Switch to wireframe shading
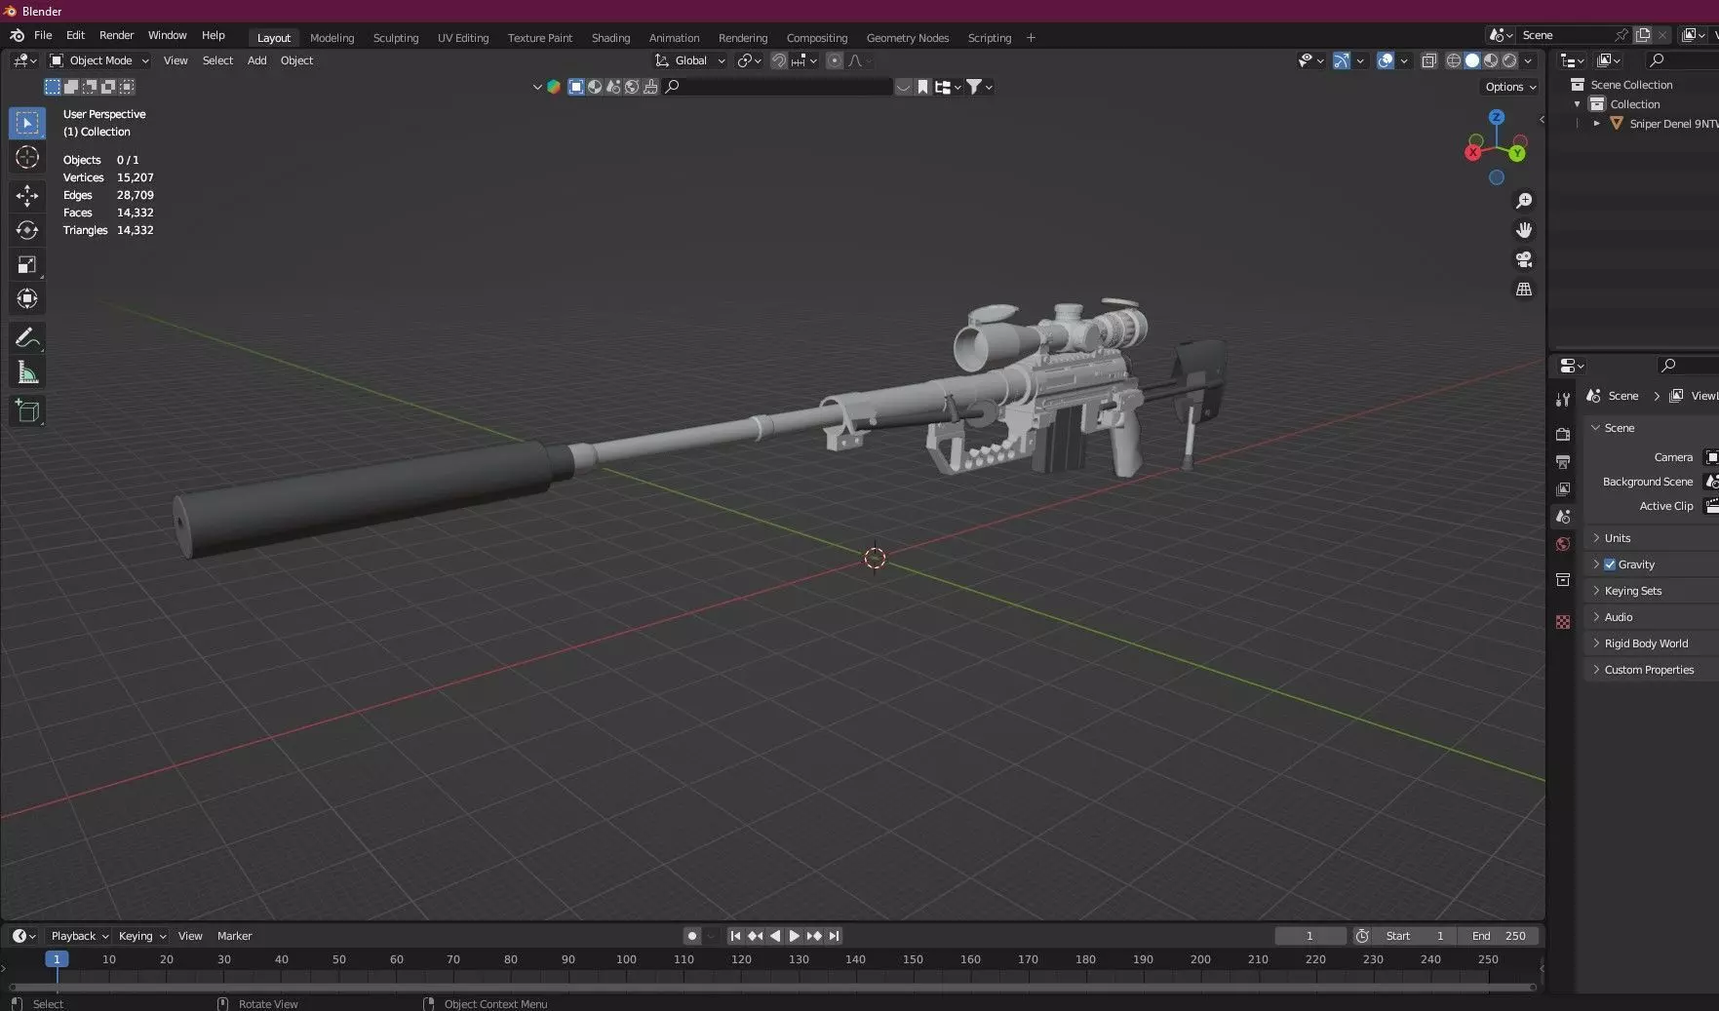This screenshot has height=1011, width=1719. tap(1453, 60)
